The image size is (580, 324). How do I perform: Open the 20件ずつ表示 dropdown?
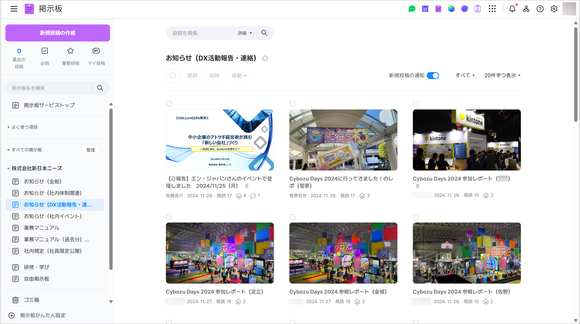pyautogui.click(x=502, y=75)
